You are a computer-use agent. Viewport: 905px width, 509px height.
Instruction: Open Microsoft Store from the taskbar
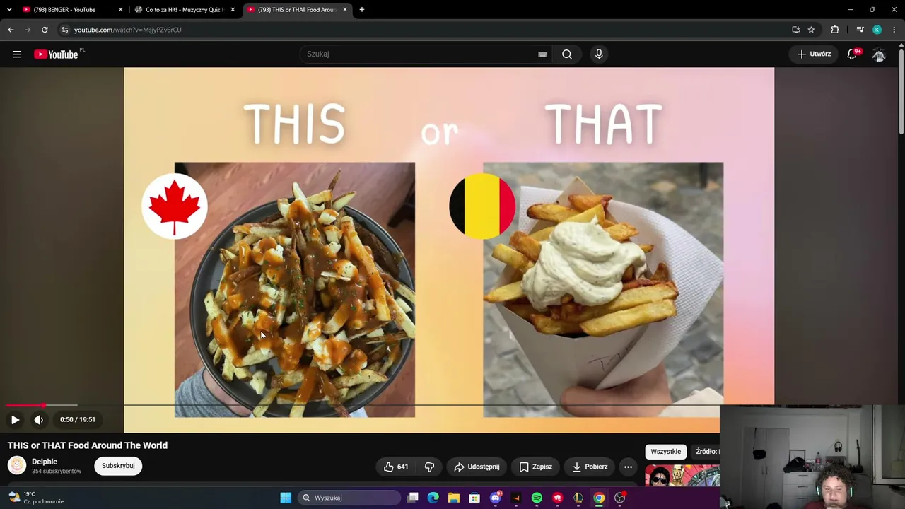(x=474, y=498)
